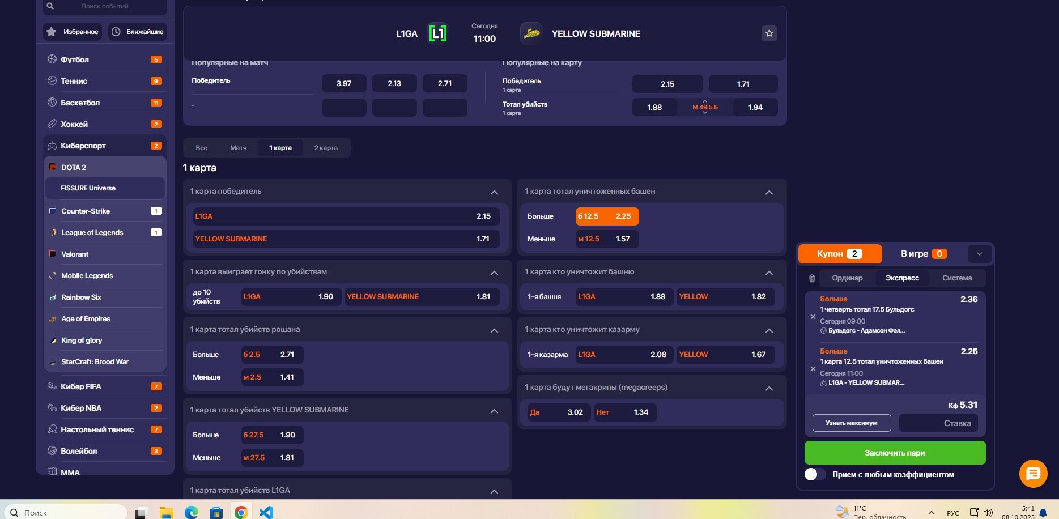This screenshot has height=519, width=1059.
Task: Remove L1GA - YELLOW SUBMARINE bet from coupon
Action: (813, 369)
